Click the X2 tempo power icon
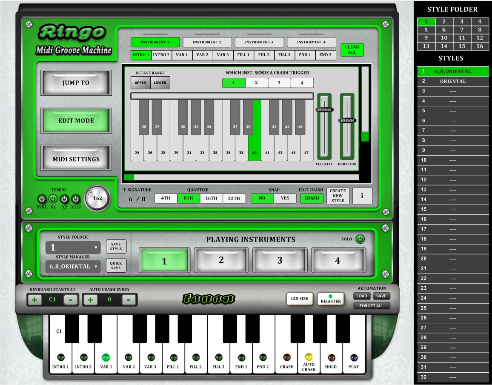This screenshot has width=492, height=385. click(x=64, y=199)
